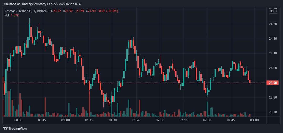Click the 23.70 price axis label

[273, 112]
